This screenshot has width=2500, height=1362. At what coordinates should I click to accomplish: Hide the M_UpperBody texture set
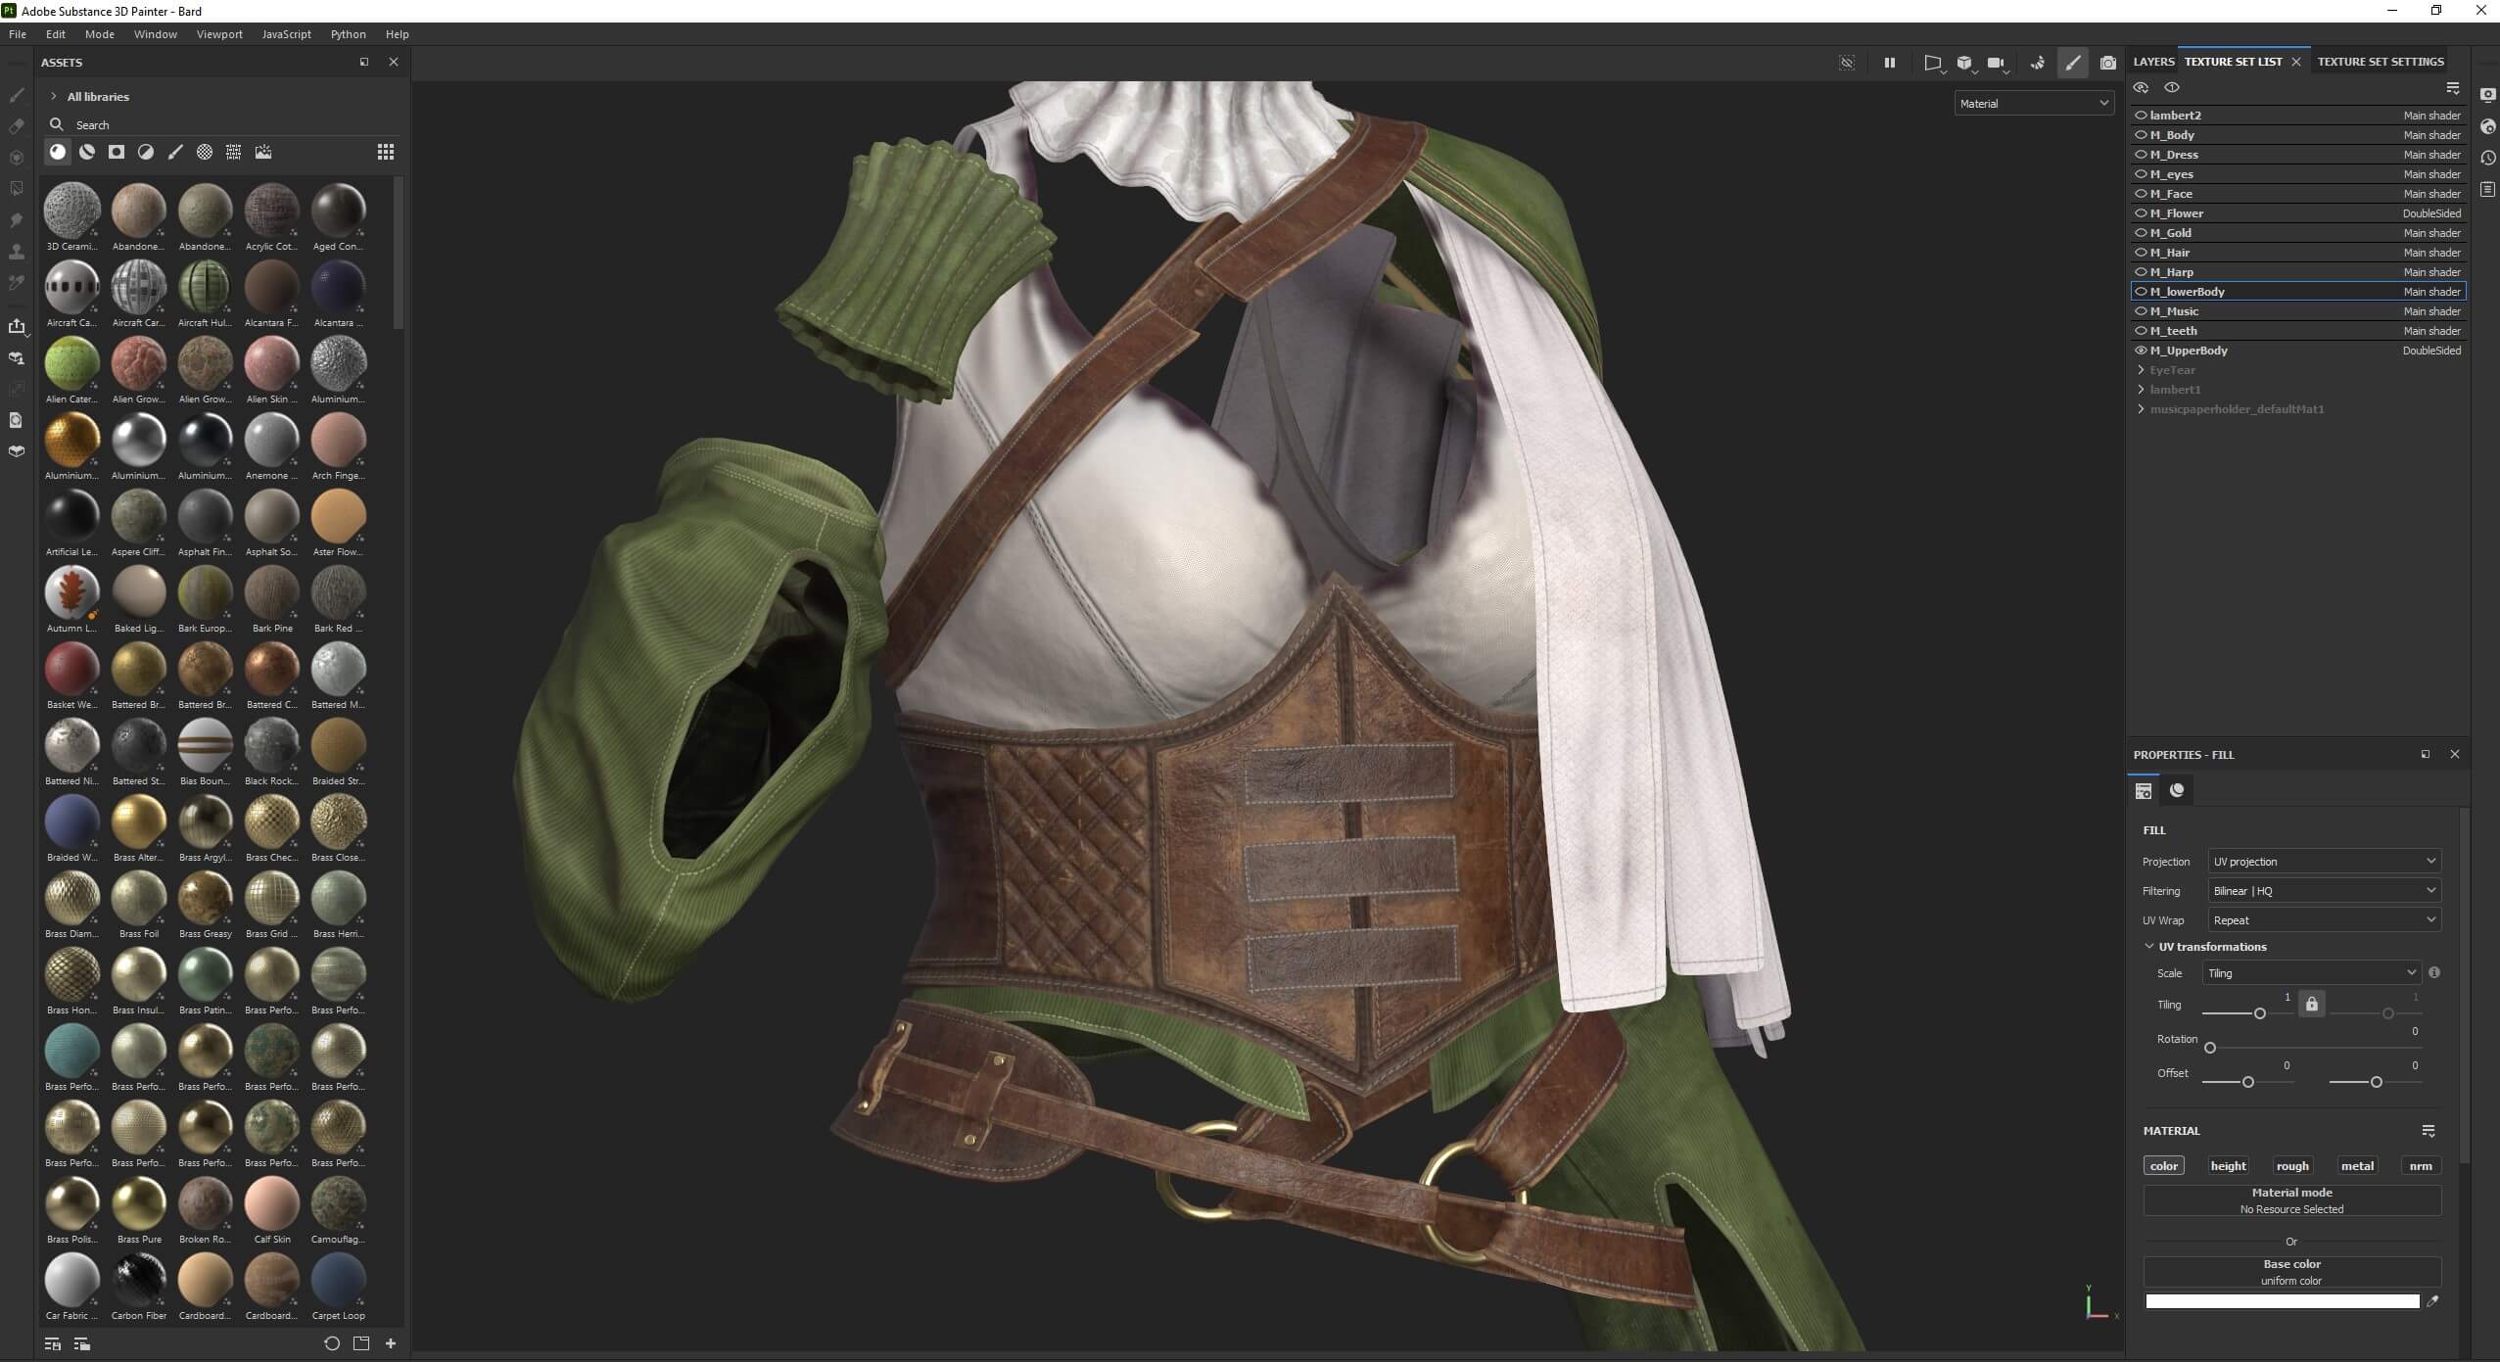coord(2141,351)
